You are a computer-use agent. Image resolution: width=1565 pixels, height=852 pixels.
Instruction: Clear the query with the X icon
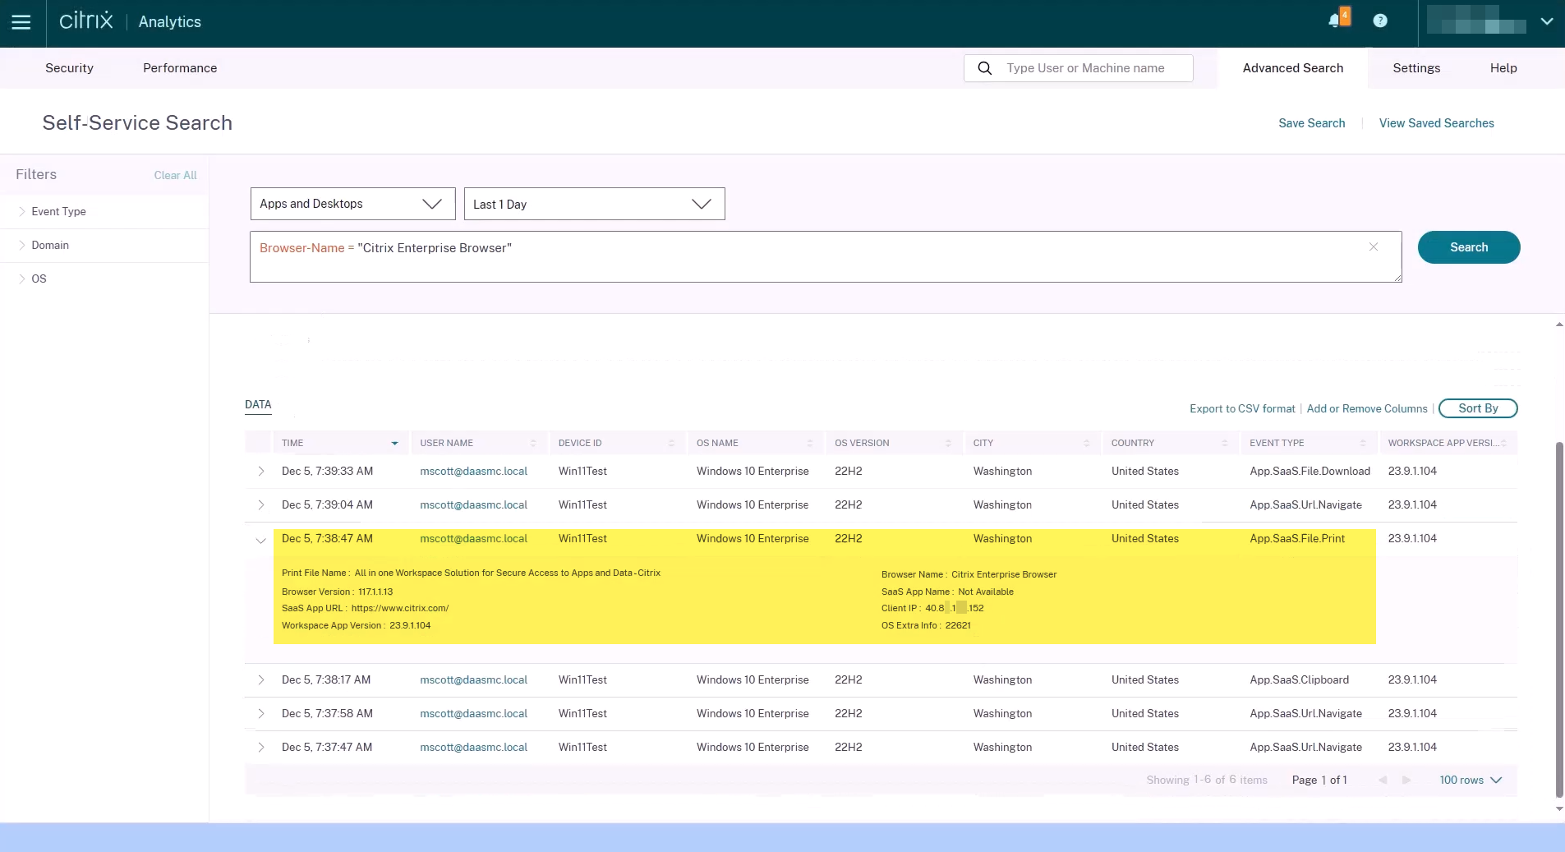pyautogui.click(x=1374, y=247)
